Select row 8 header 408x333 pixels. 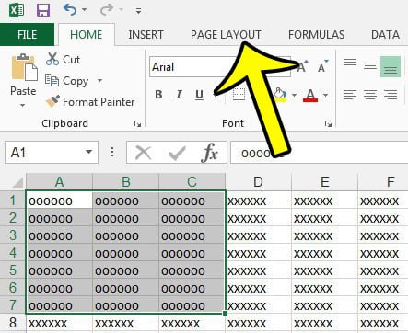[x=13, y=323]
